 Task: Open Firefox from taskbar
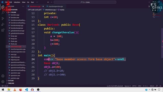click(21, 90)
